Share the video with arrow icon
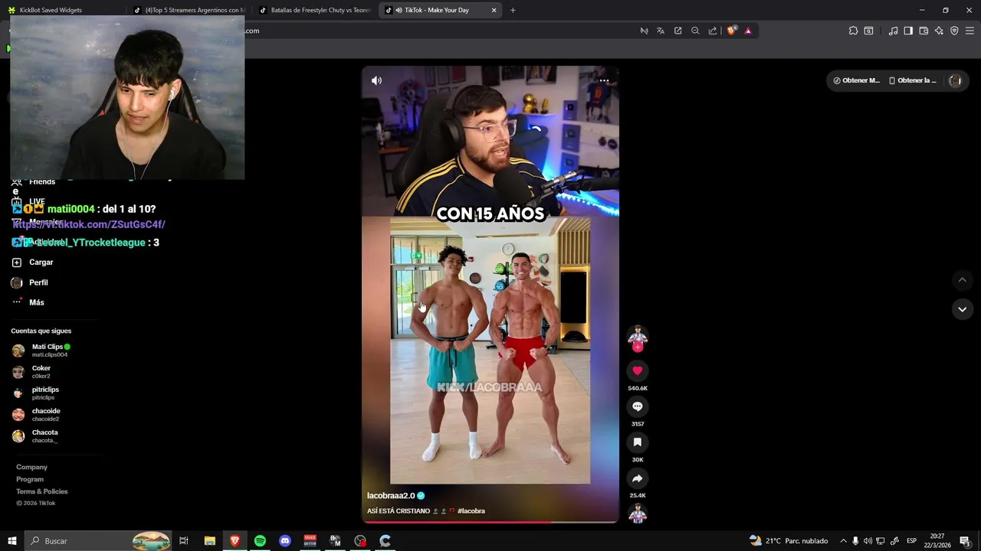 pyautogui.click(x=637, y=478)
